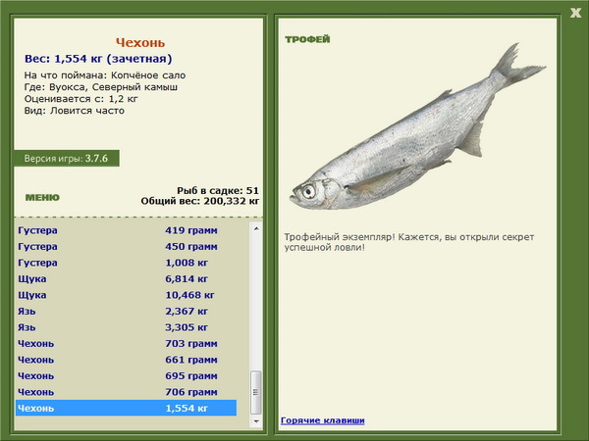Viewport: 589px width, 441px height.
Task: Click the fish list scrollbar thumb
Action: tap(256, 392)
